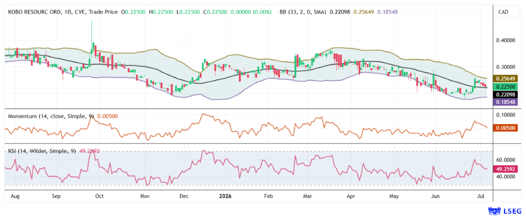526x216 pixels.
Task: Click the BB lower value 0.18548 in legend
Action: point(388,12)
